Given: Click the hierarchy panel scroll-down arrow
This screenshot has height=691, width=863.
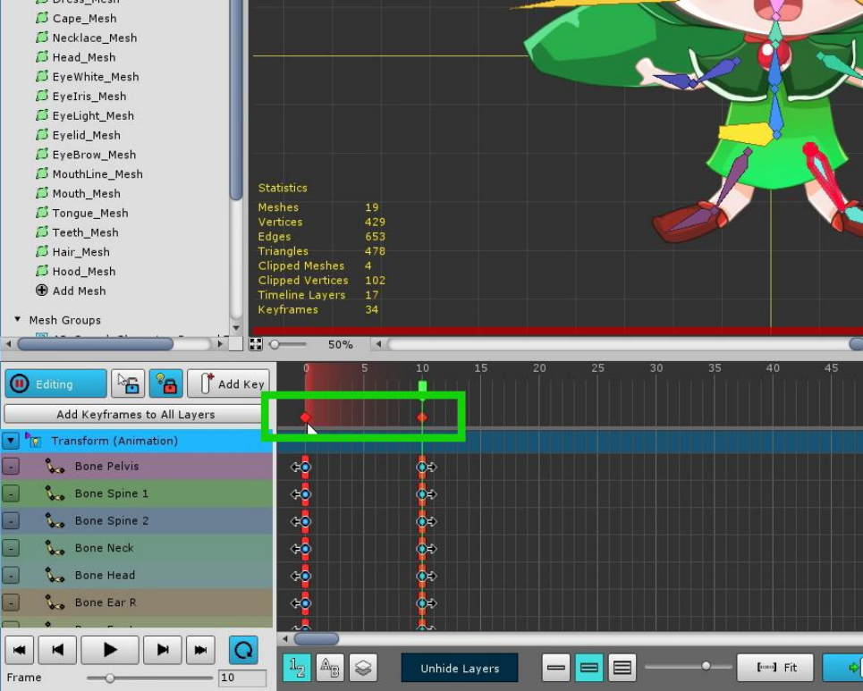Looking at the screenshot, I should click(x=236, y=328).
